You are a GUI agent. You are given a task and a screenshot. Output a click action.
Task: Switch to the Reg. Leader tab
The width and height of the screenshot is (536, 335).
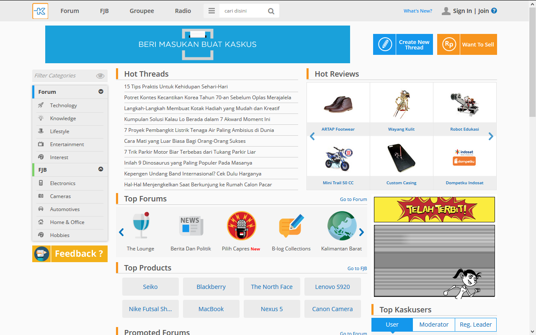[476, 325]
